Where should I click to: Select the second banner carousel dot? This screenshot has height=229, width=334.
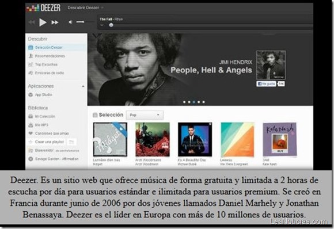189,102
